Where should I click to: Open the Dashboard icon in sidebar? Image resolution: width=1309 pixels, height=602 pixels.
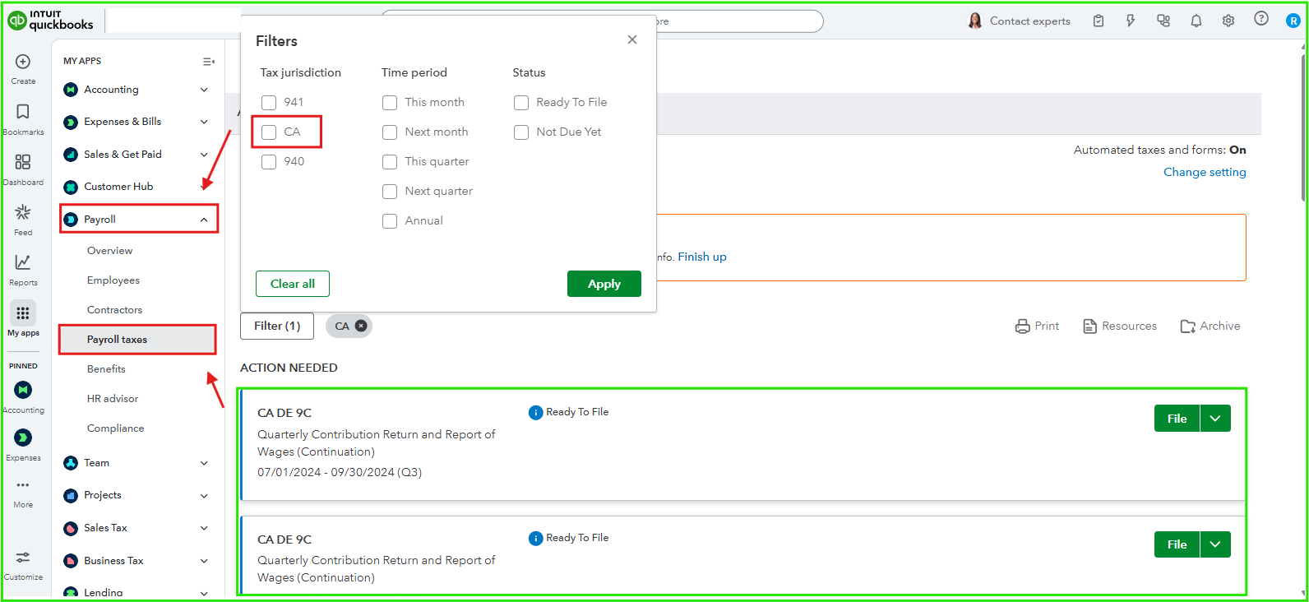click(x=23, y=162)
